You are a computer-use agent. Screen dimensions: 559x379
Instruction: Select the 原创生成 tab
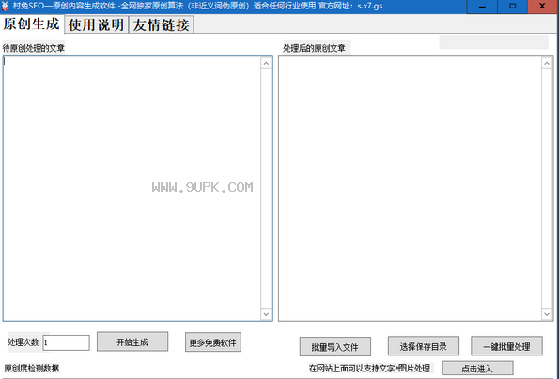click(32, 24)
